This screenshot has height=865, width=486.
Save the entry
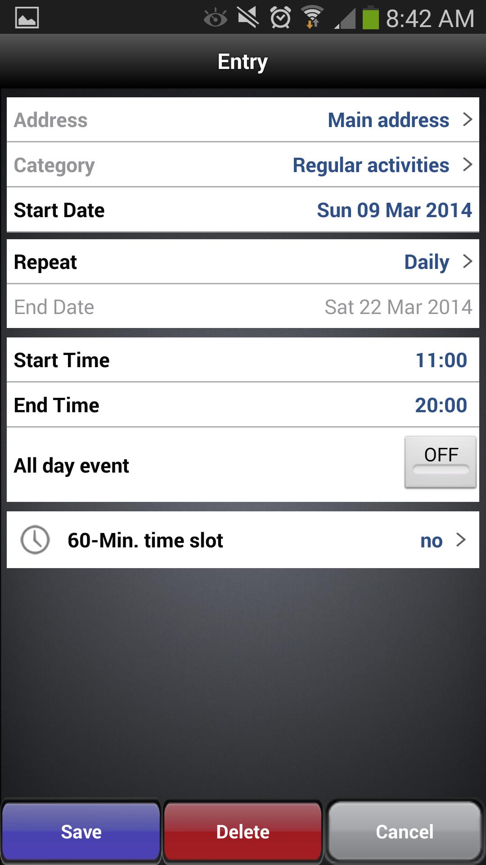[81, 831]
